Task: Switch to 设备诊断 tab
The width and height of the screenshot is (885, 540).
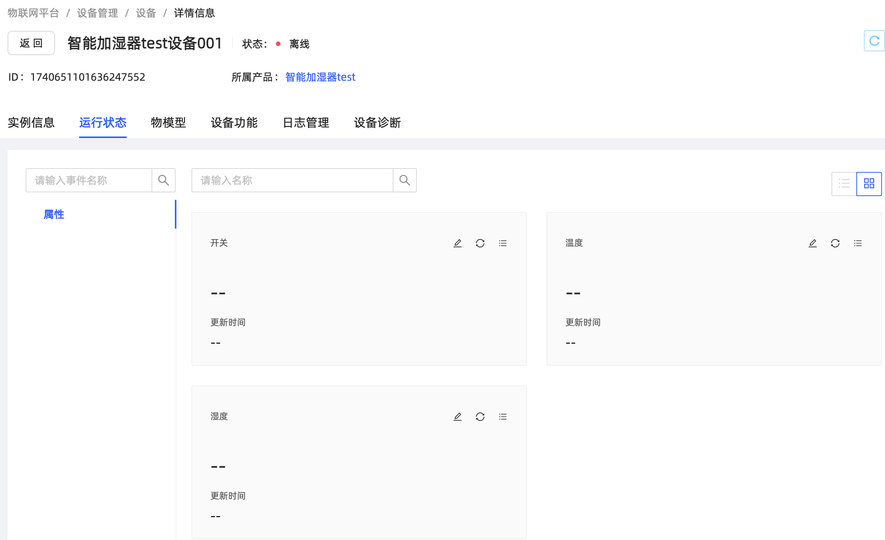Action: click(377, 123)
